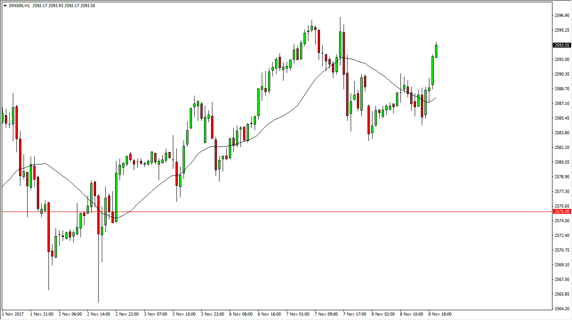Click the SPX500,H1 chart title text
Image resolution: width=572 pixels, height=320 pixels.
[20, 6]
